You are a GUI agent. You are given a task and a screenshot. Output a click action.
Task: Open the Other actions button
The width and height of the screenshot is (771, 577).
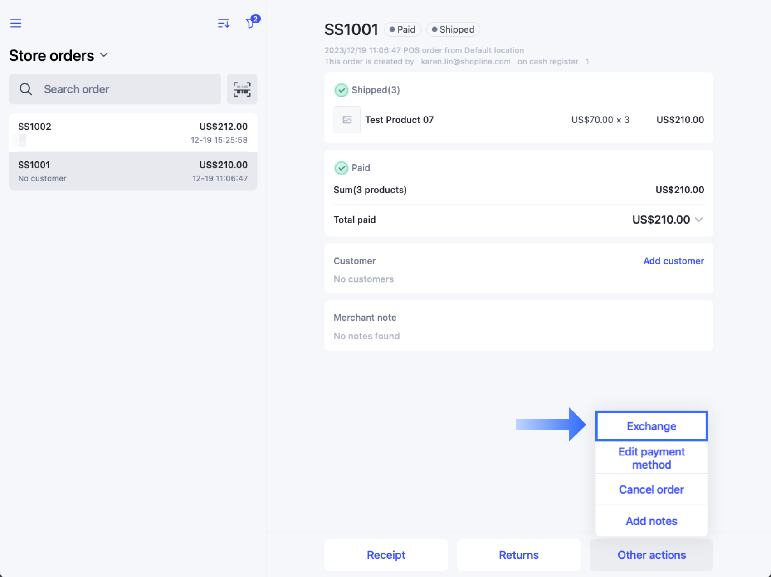651,554
